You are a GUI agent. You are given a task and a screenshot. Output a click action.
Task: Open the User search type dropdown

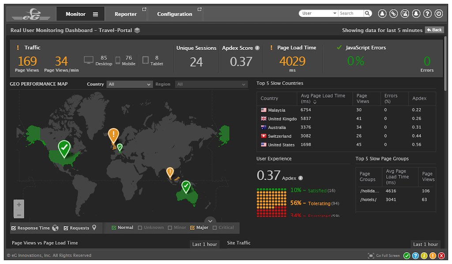[x=319, y=13]
